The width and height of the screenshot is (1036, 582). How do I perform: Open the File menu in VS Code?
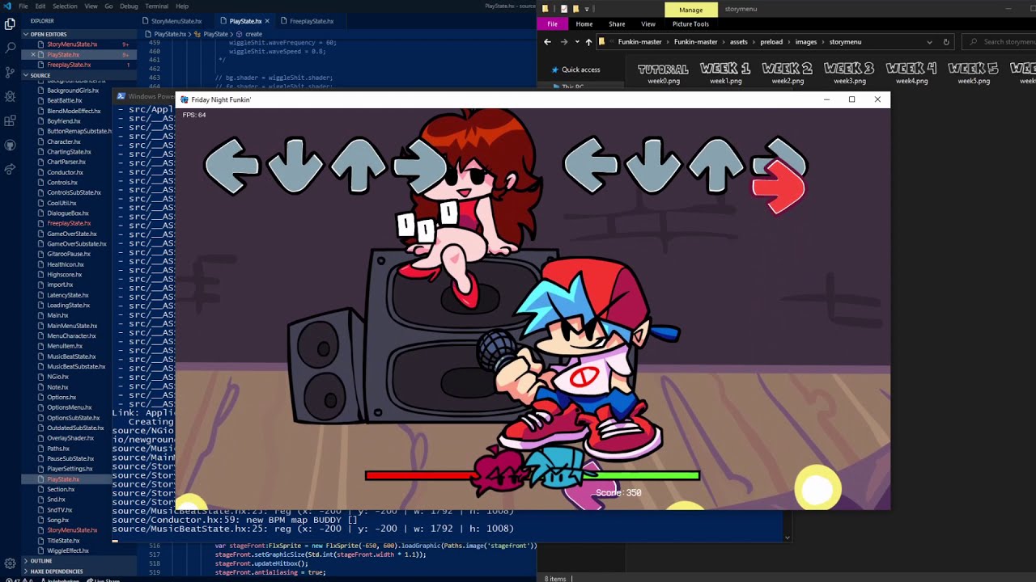pyautogui.click(x=23, y=6)
